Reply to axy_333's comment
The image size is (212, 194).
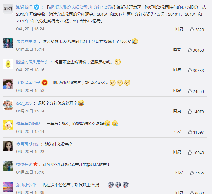click(177, 111)
